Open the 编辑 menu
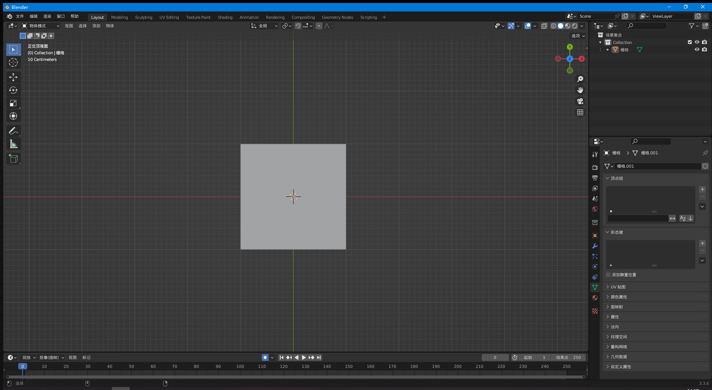The image size is (712, 390). pyautogui.click(x=34, y=16)
